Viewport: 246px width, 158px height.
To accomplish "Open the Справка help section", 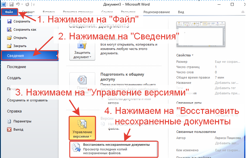I will pos(14,111).
